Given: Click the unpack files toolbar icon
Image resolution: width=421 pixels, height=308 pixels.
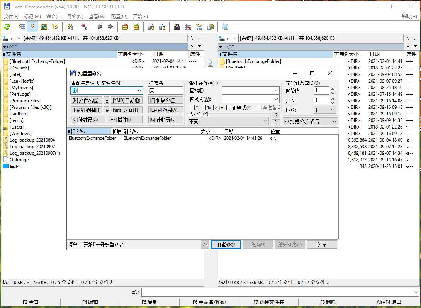Looking at the screenshot, I should 136,27.
